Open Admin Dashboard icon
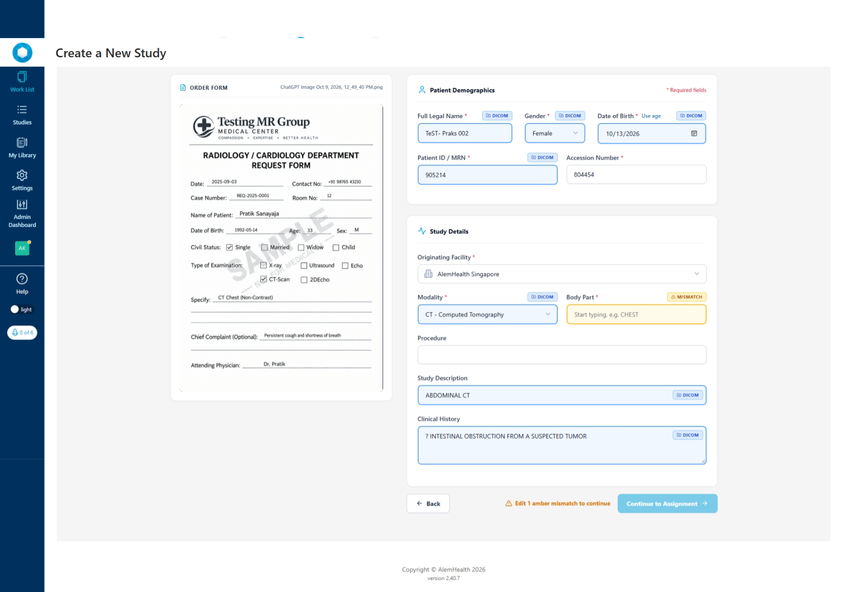 click(22, 204)
